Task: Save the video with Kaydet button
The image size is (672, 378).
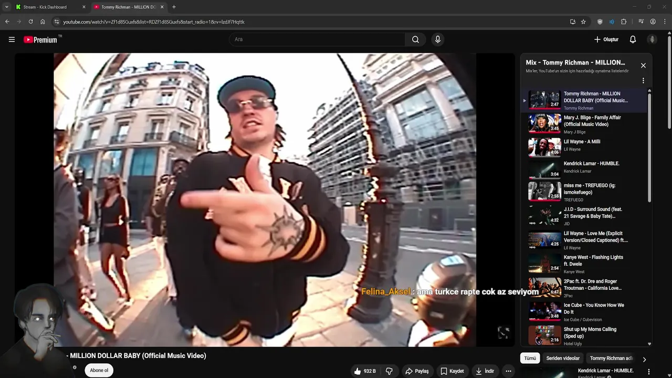Action: (452, 371)
